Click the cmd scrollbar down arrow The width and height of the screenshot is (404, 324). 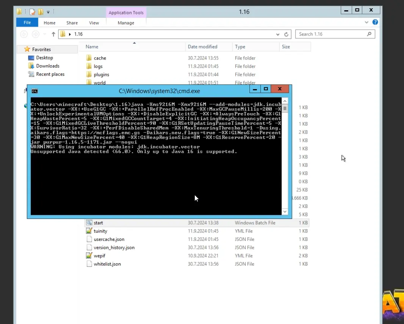coord(285,212)
